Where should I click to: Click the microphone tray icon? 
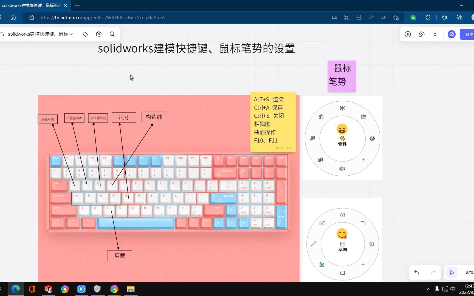437,289
